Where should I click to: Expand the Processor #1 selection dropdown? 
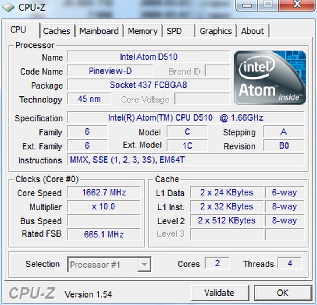point(144,265)
